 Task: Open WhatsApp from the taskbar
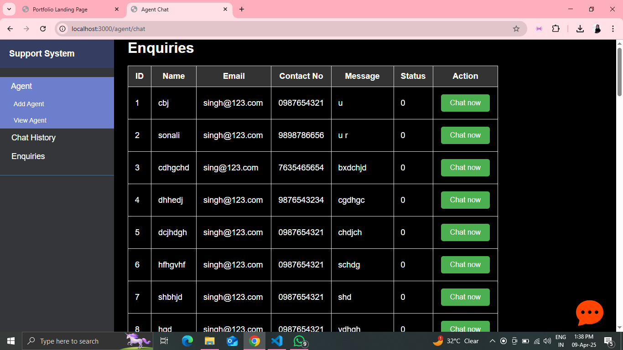tap(299, 341)
